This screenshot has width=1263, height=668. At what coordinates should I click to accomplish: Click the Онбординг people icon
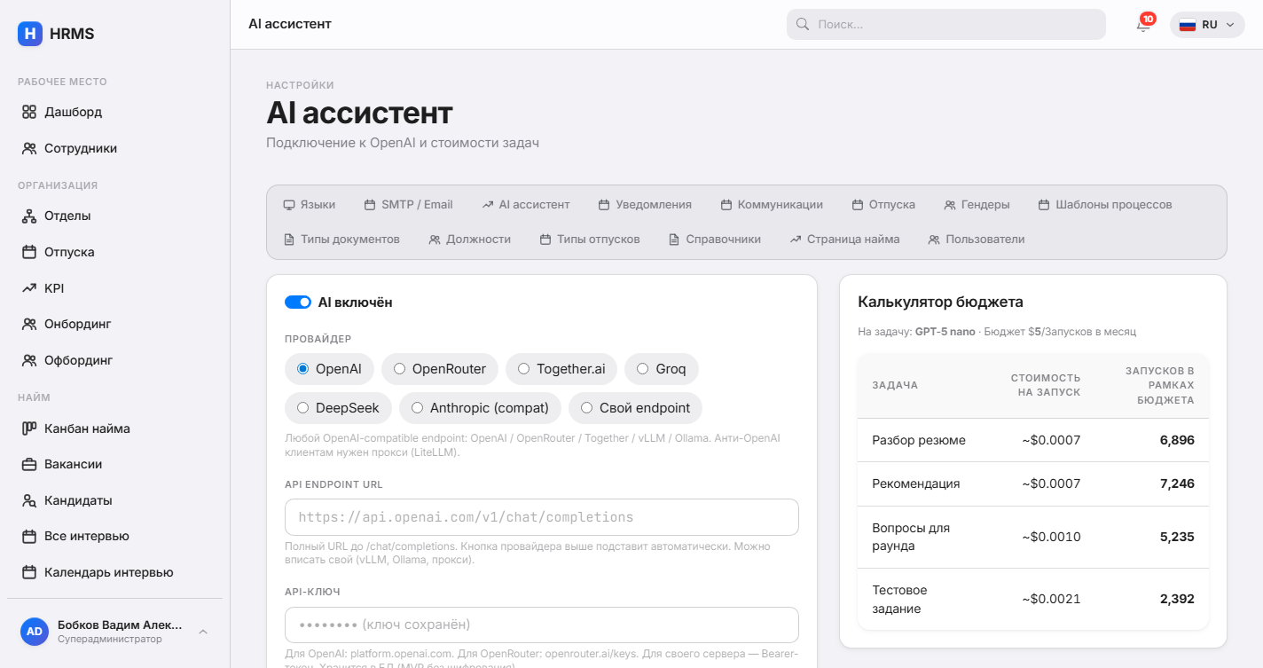[29, 324]
